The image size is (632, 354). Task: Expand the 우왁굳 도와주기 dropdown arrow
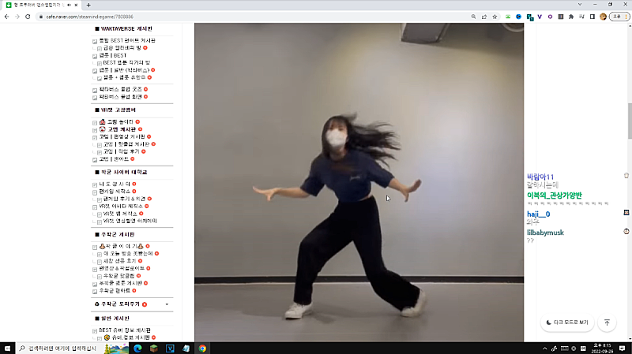[x=167, y=304]
